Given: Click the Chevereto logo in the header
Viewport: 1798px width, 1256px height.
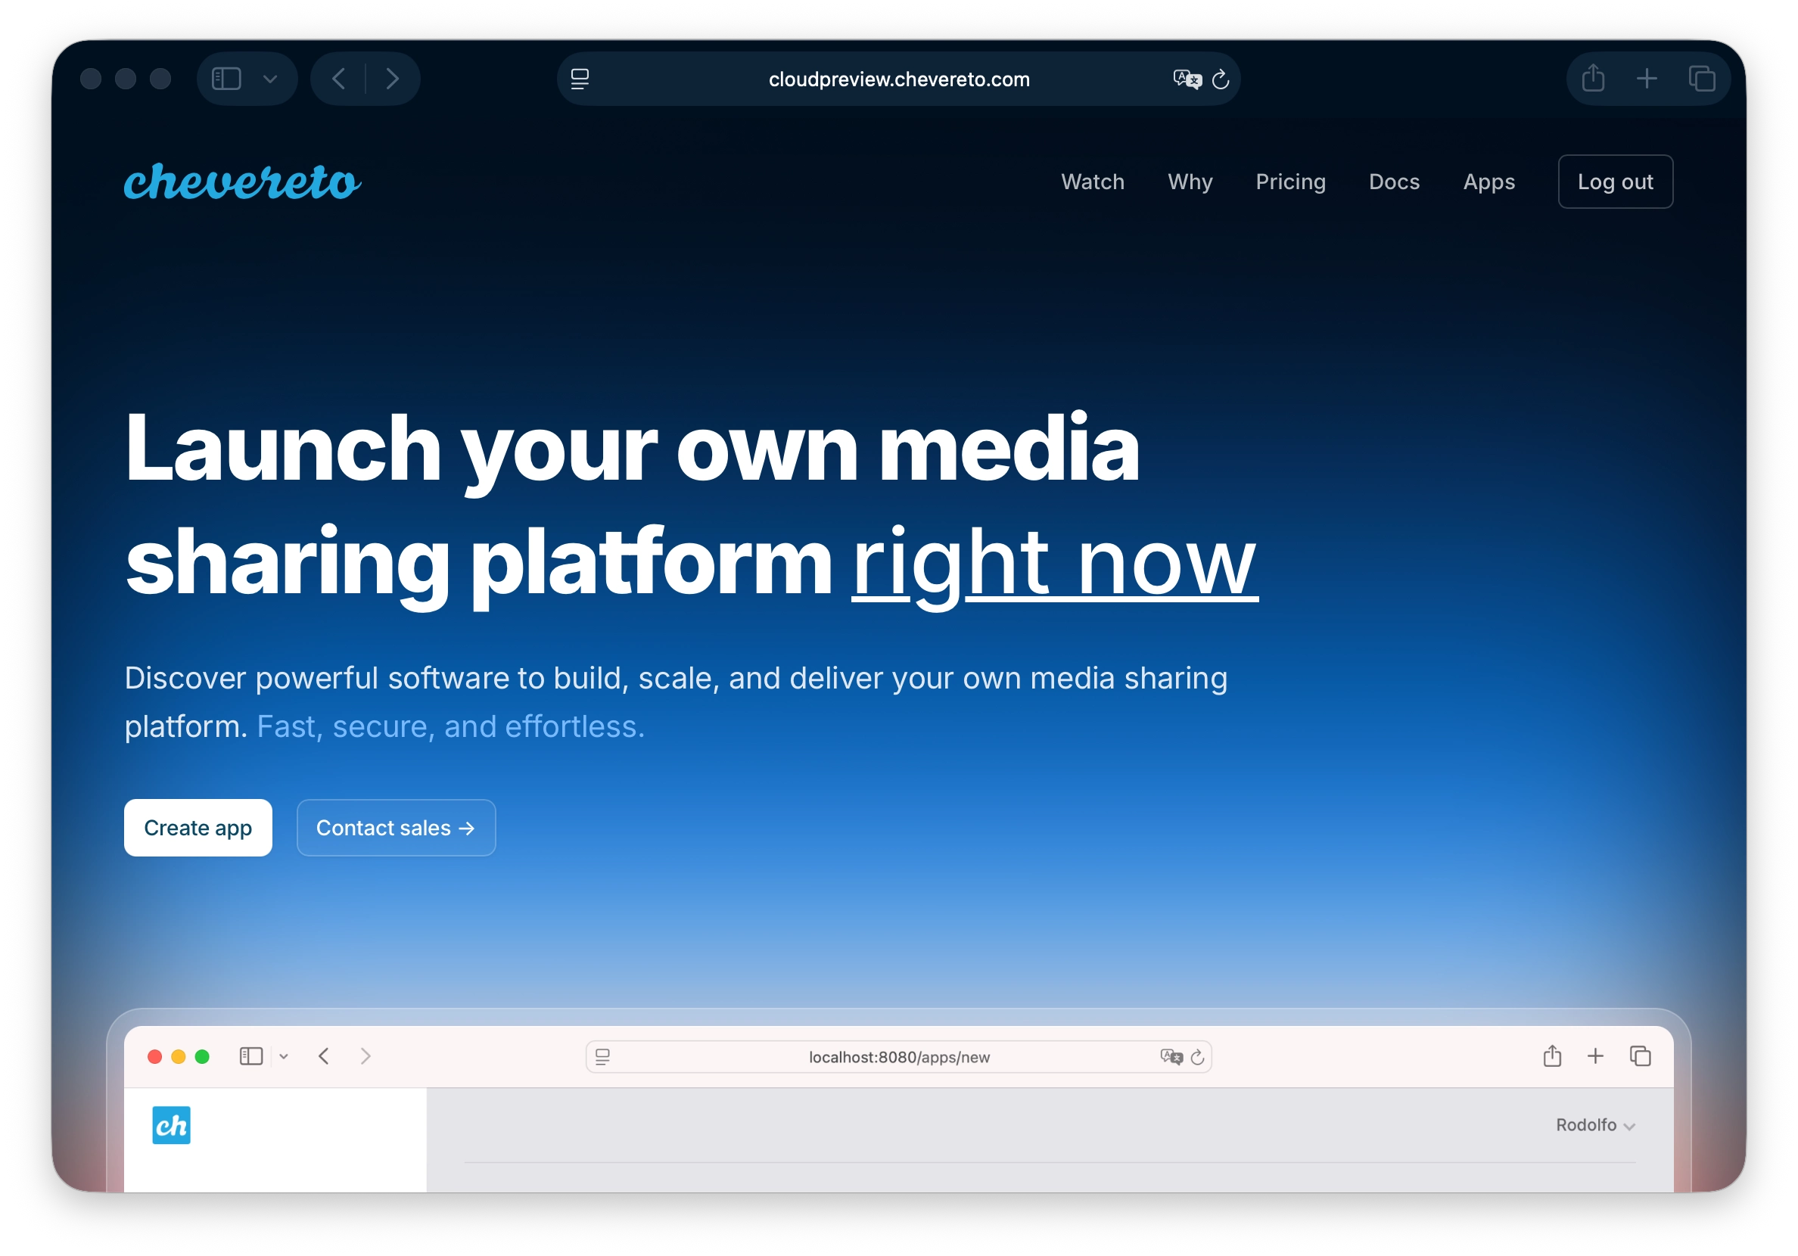Looking at the screenshot, I should [x=243, y=182].
